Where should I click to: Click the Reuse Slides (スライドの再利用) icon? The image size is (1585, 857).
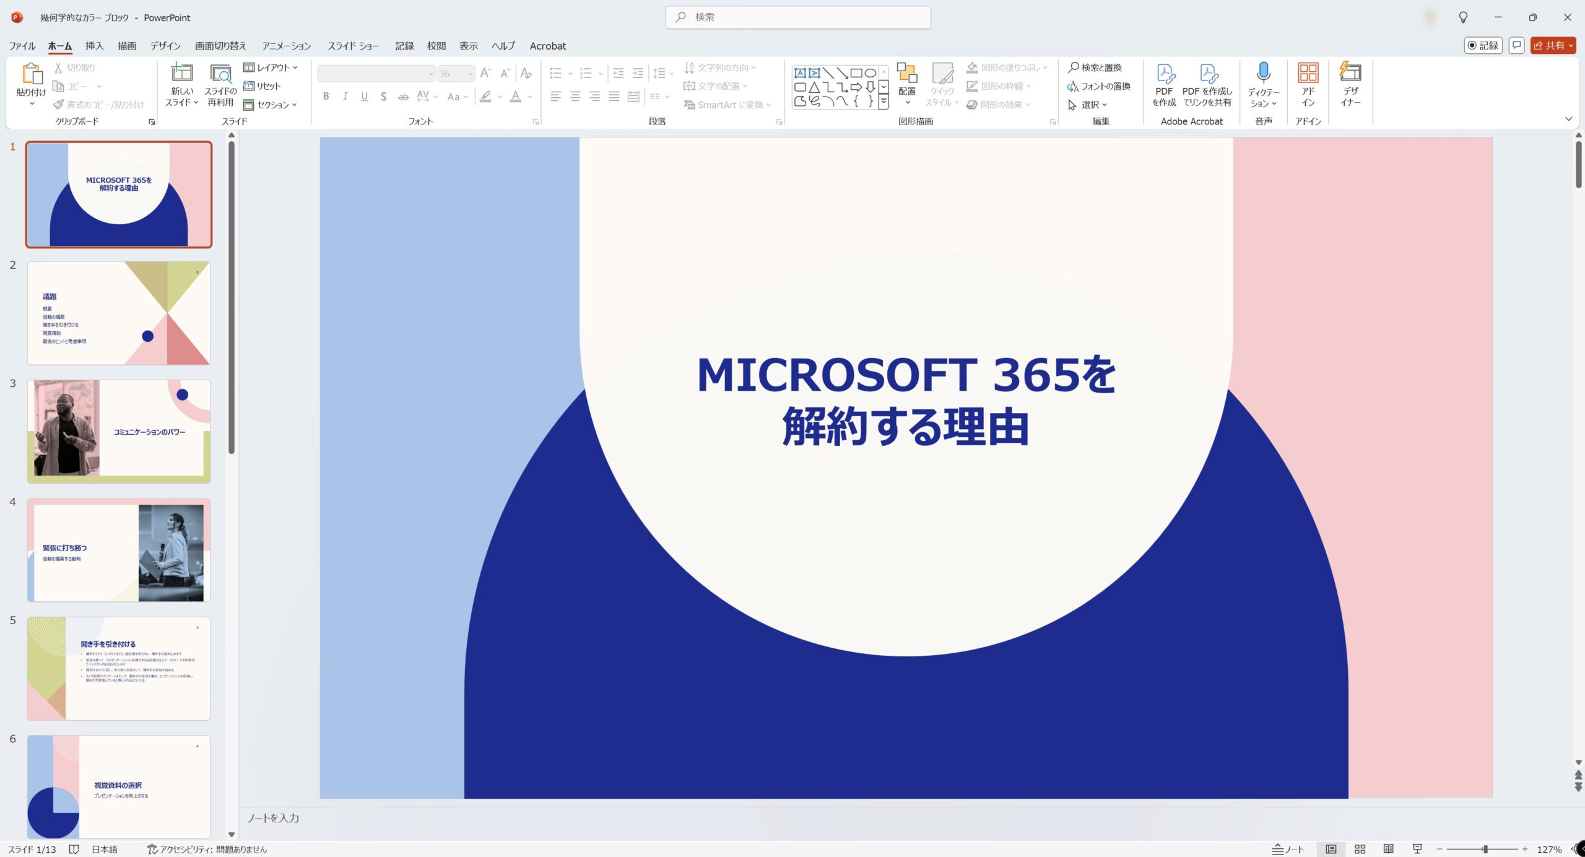click(x=220, y=73)
